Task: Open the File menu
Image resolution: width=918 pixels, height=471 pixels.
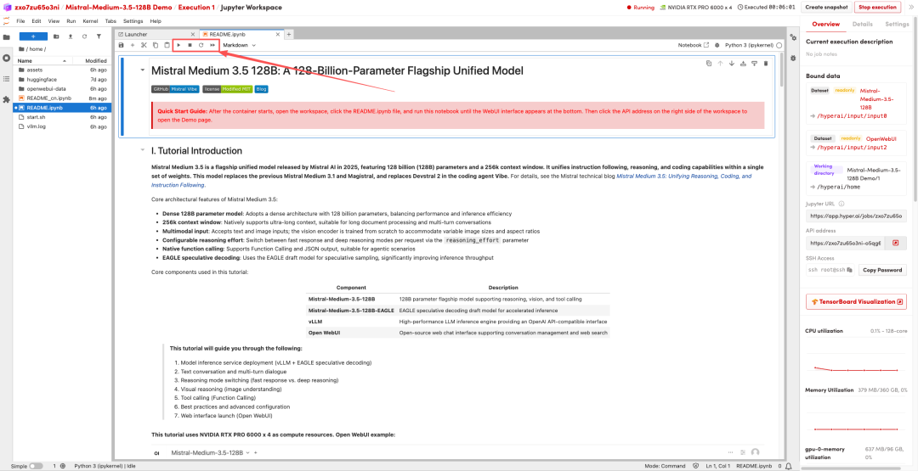Action: click(20, 21)
